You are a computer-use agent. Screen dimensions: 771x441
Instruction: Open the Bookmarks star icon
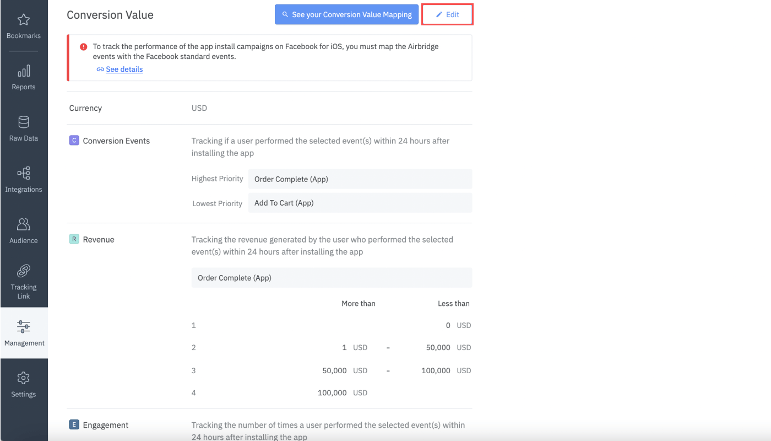[x=23, y=20]
